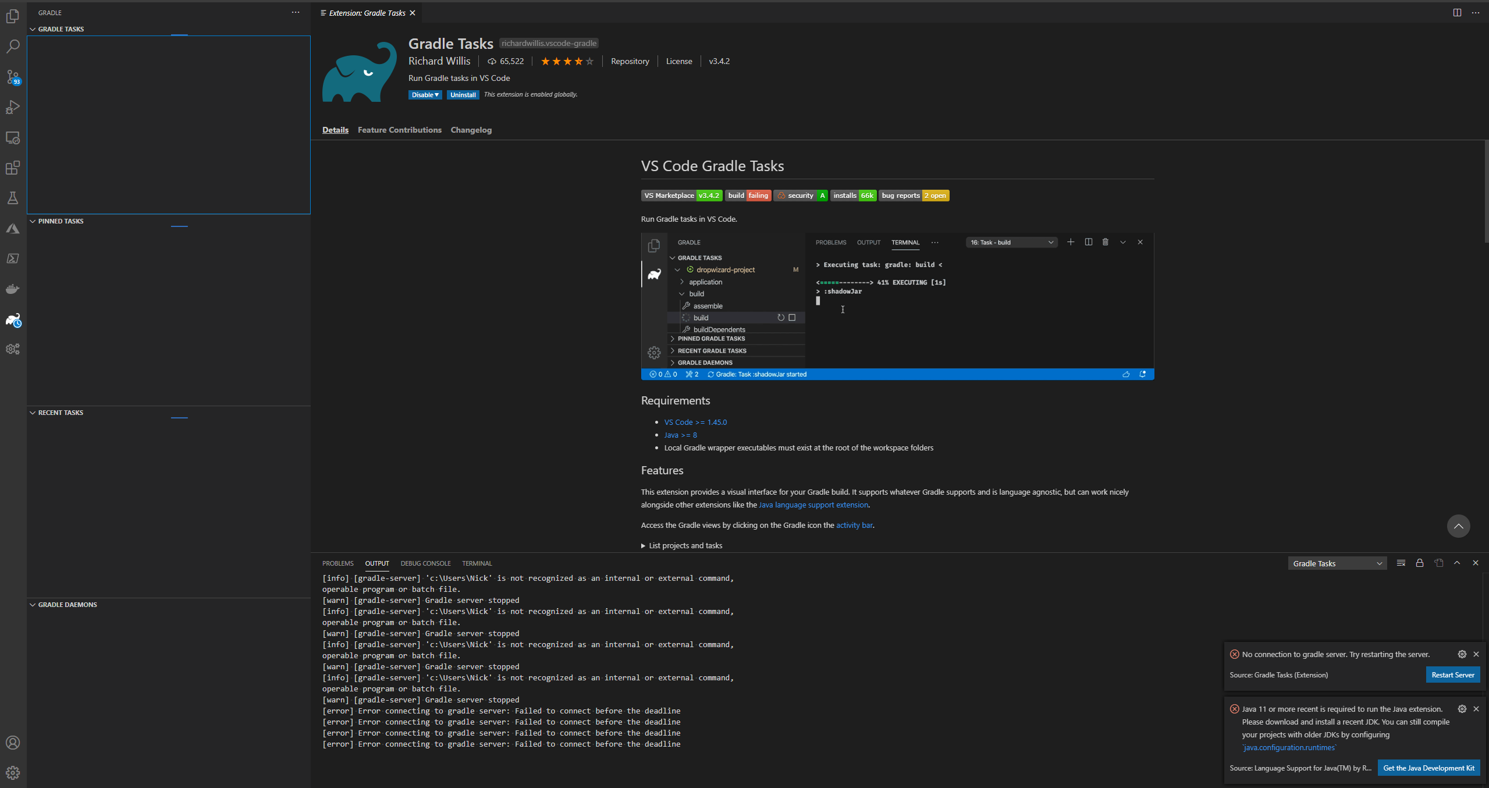Screen dimensions: 1489x788
Task: Open the Gradle view from the activity bar
Action: [12, 320]
